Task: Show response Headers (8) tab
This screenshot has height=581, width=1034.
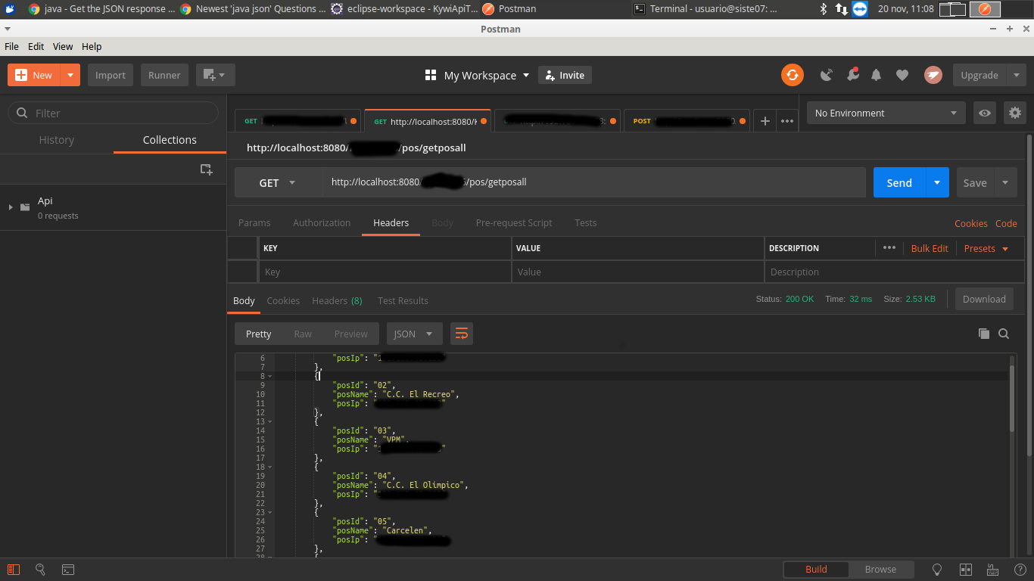Action: pyautogui.click(x=337, y=300)
